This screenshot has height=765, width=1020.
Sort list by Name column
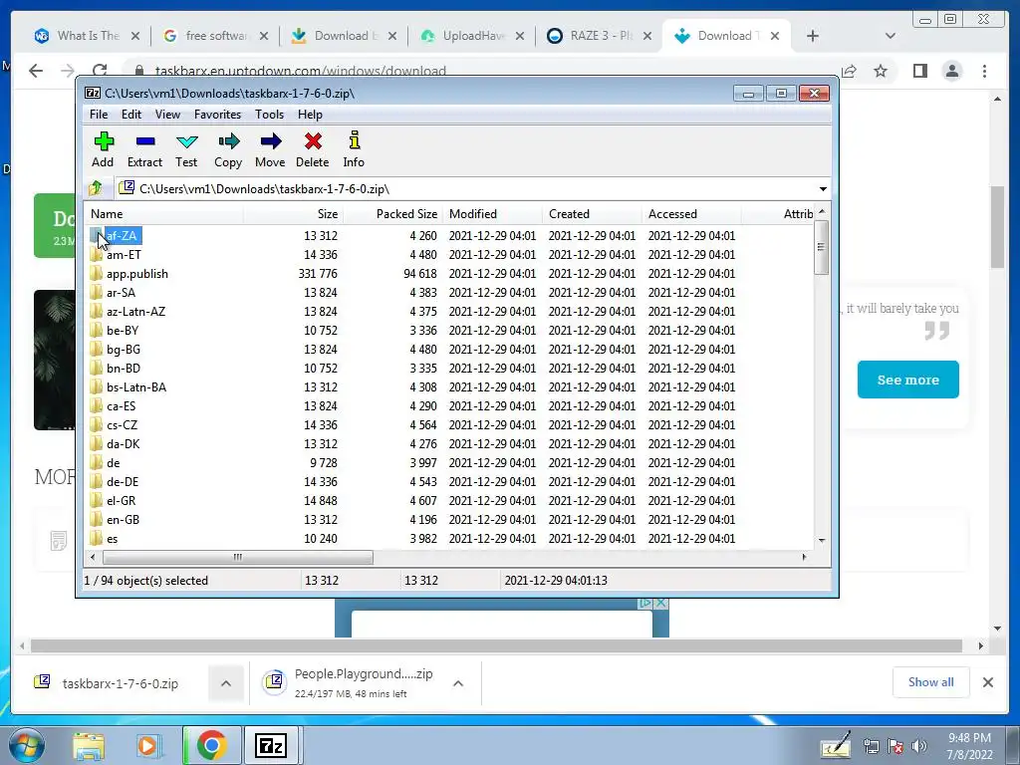pyautogui.click(x=163, y=214)
